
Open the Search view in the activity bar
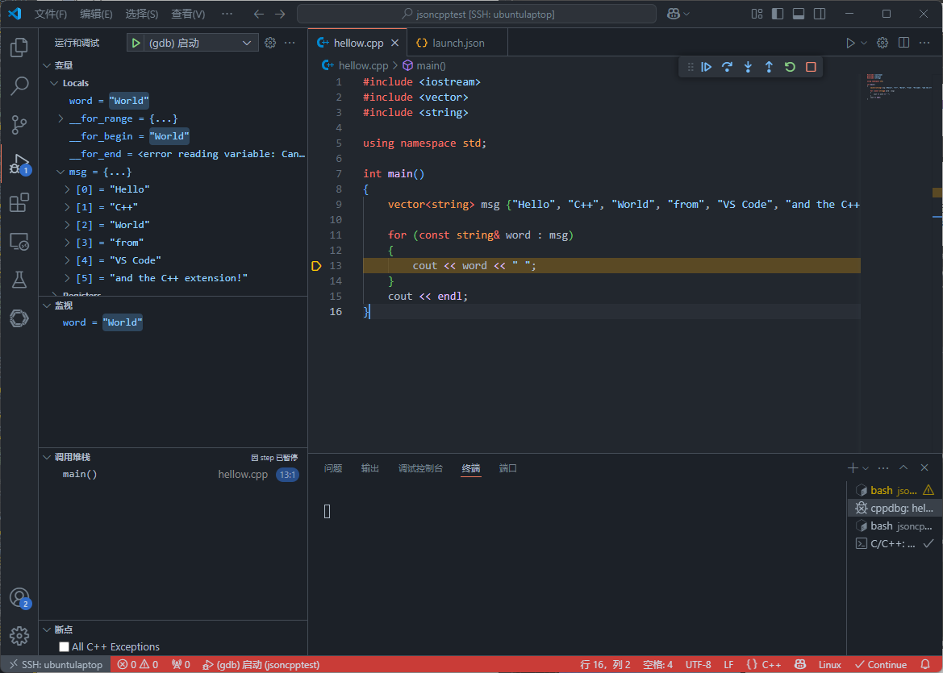pos(19,86)
